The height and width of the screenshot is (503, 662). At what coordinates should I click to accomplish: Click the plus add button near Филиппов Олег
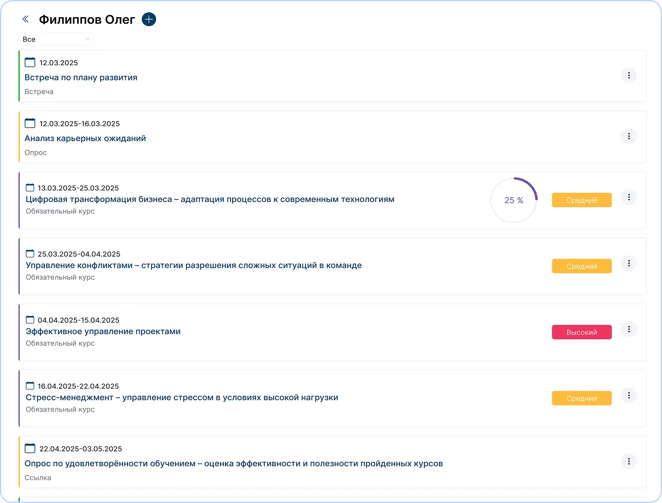(x=149, y=19)
